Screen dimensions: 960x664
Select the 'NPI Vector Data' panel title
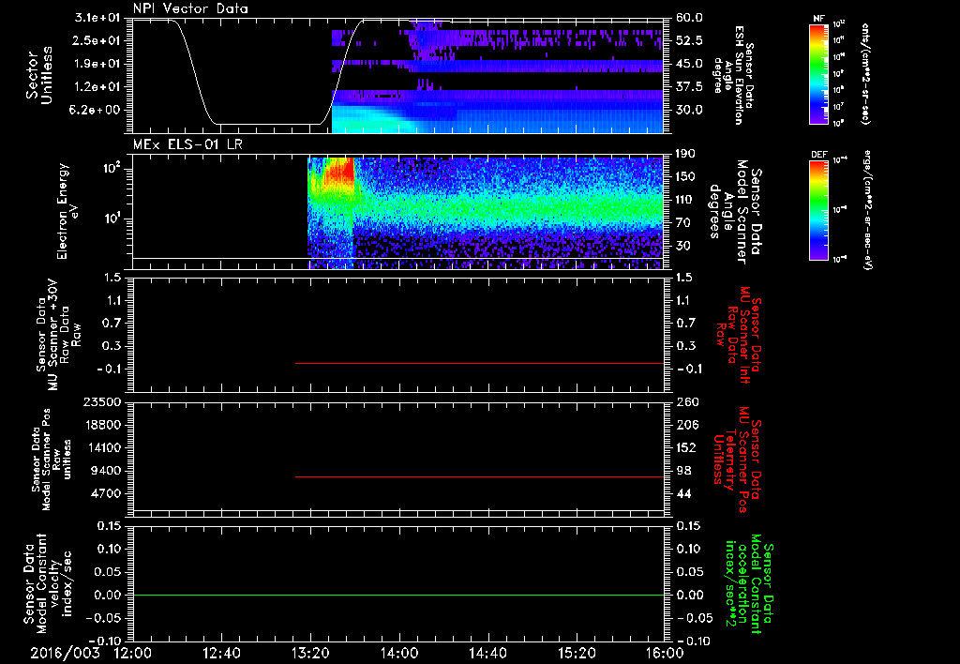point(190,8)
